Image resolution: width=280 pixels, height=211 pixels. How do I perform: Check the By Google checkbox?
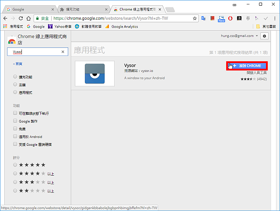point(15,121)
